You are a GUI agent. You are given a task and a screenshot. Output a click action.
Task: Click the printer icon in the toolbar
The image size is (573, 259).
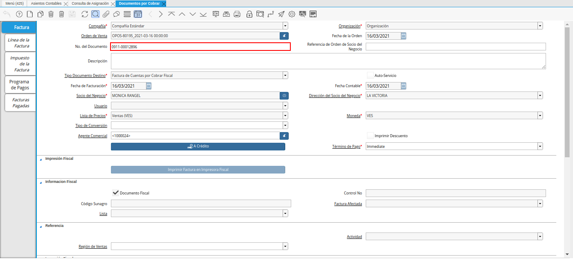click(x=237, y=14)
